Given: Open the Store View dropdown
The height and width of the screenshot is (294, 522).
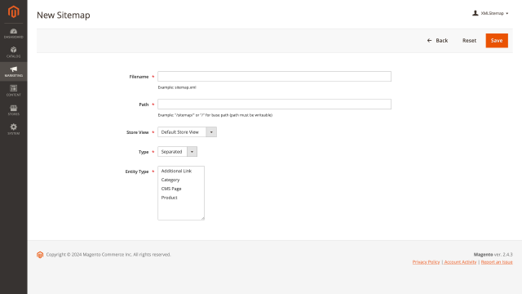Looking at the screenshot, I should [x=187, y=132].
